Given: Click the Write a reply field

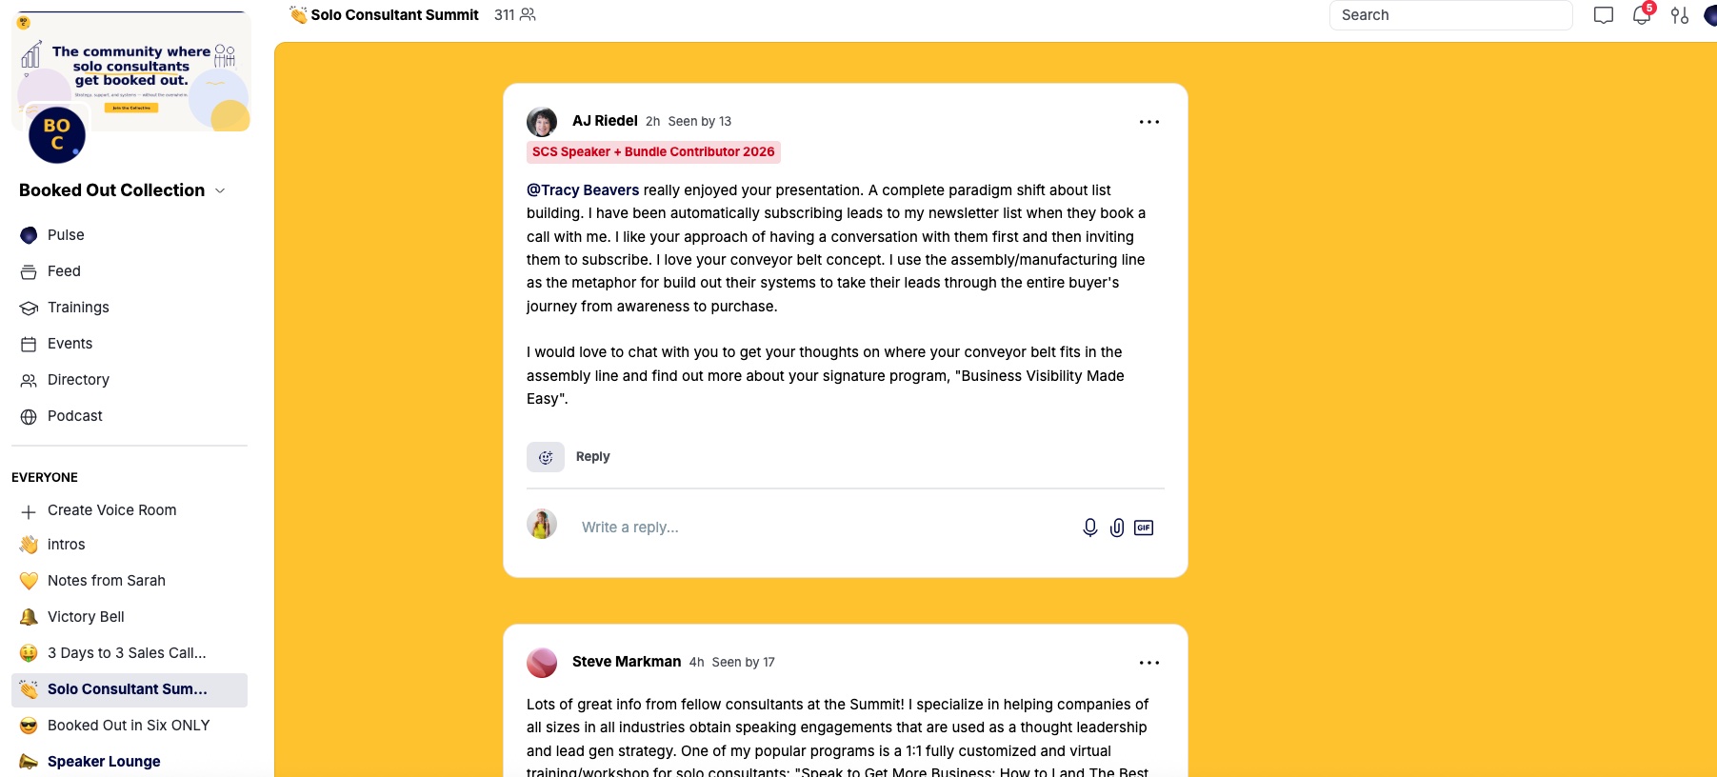Looking at the screenshot, I should coord(819,528).
